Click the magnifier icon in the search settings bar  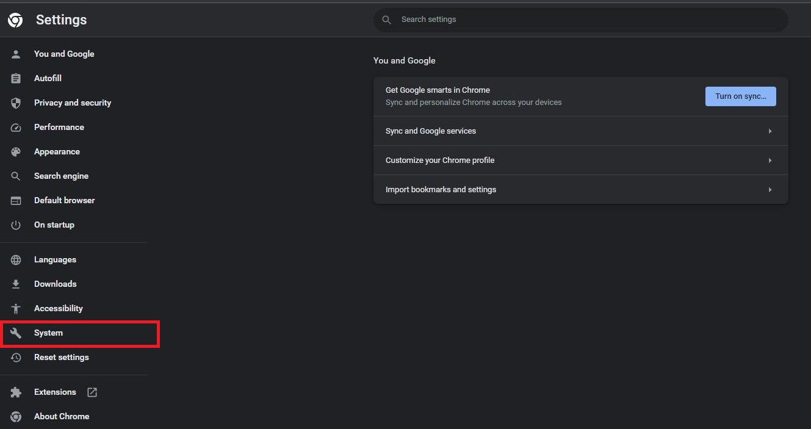coord(386,20)
